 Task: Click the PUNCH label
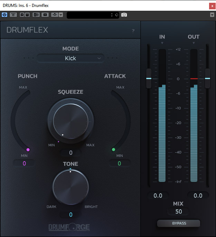pyautogui.click(x=27, y=76)
